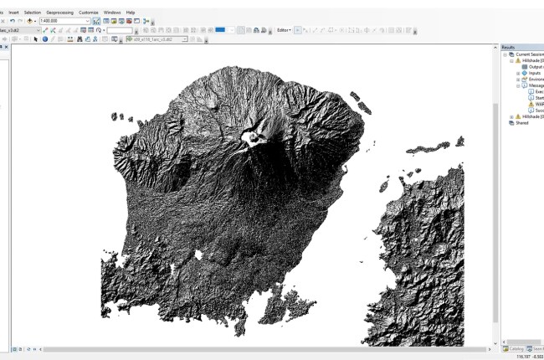Image resolution: width=544 pixels, height=360 pixels.
Task: Collapse the Messages node
Action: coord(518,85)
